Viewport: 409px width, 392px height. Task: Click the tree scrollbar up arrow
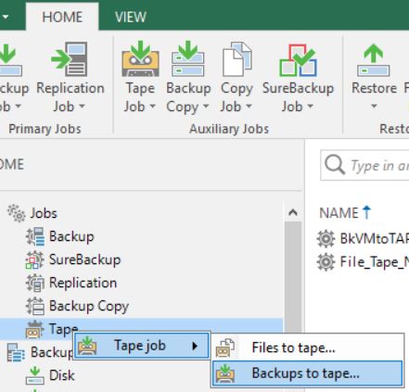293,212
